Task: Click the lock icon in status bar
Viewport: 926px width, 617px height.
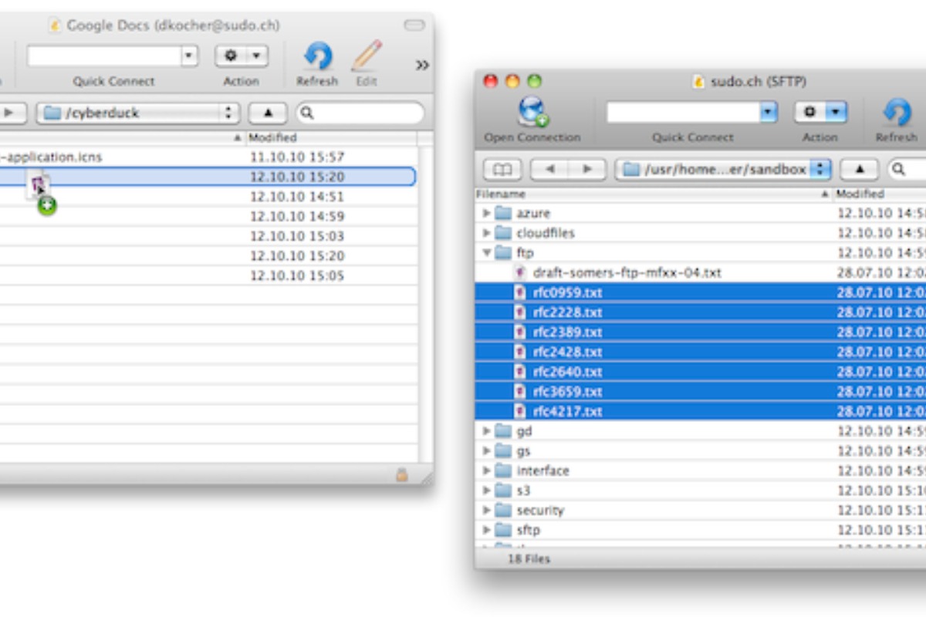Action: point(401,475)
